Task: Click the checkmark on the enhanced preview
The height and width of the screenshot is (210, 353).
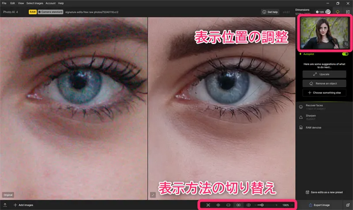Action: tap(153, 195)
